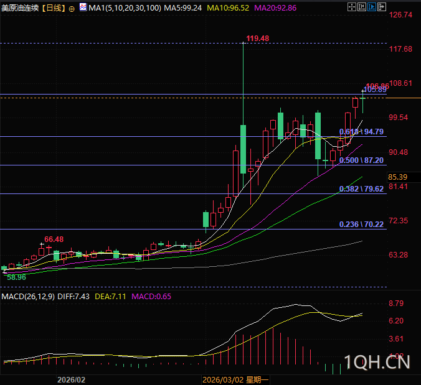The image size is (421, 385).
Task: Click the MA10:96.52 value
Action: tap(228, 8)
